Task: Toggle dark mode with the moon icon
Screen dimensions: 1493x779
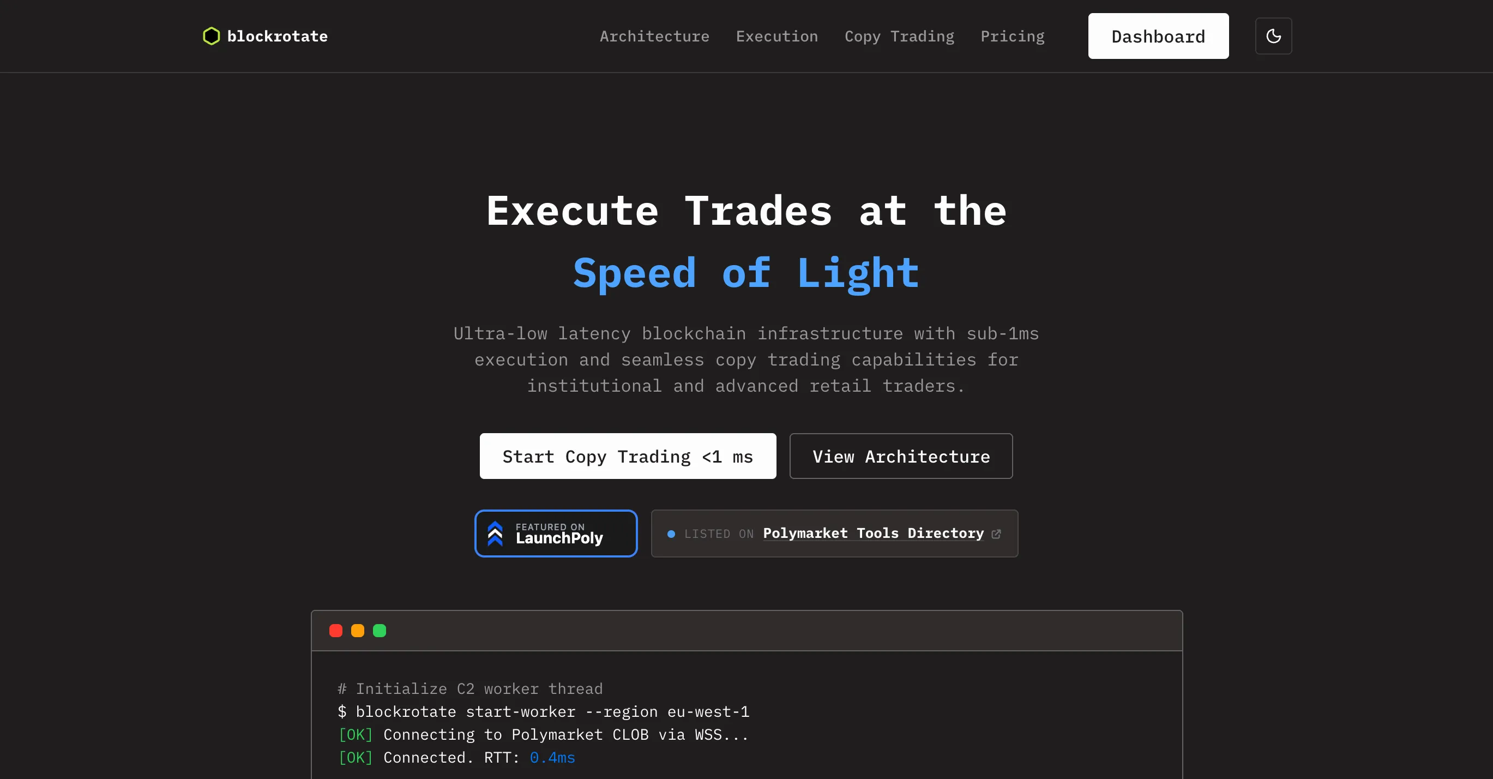Action: pos(1273,36)
